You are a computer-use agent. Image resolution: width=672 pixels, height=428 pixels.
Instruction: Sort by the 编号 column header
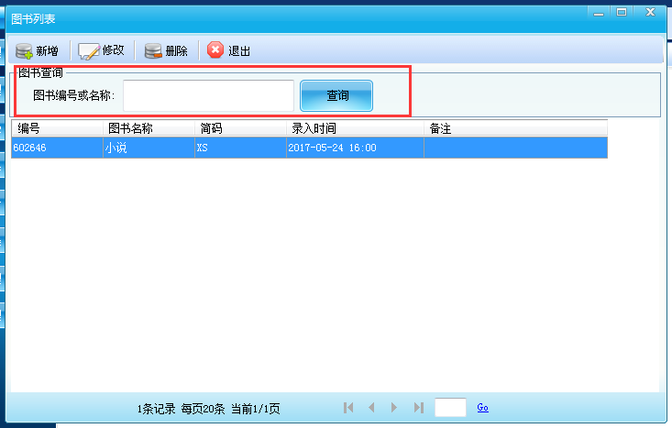pos(57,128)
